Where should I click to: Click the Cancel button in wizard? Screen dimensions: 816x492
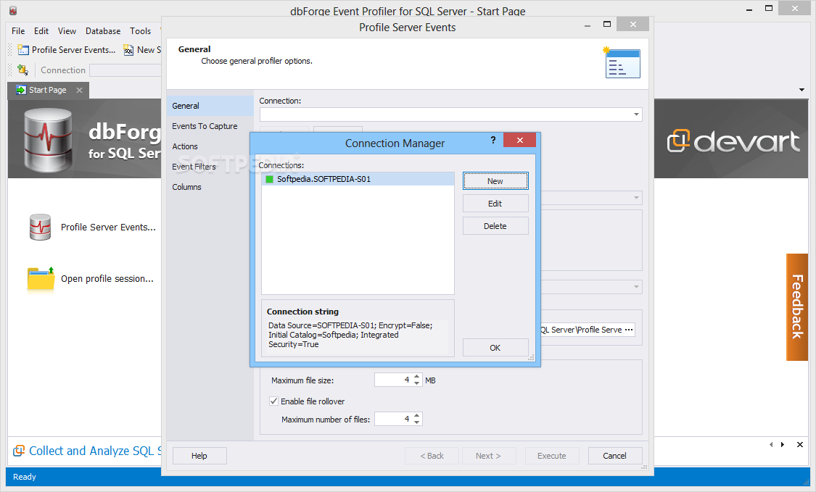[x=614, y=456]
